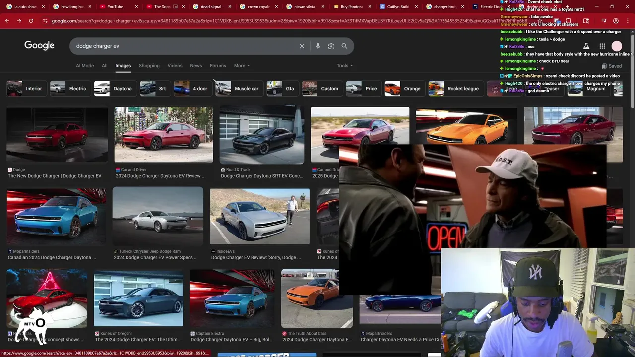The image size is (635, 357).
Task: Filter images by the Srt chip
Action: 155,89
